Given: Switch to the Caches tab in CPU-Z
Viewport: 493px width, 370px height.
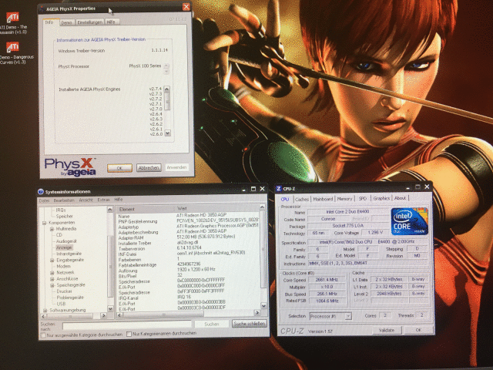Looking at the screenshot, I should [302, 199].
